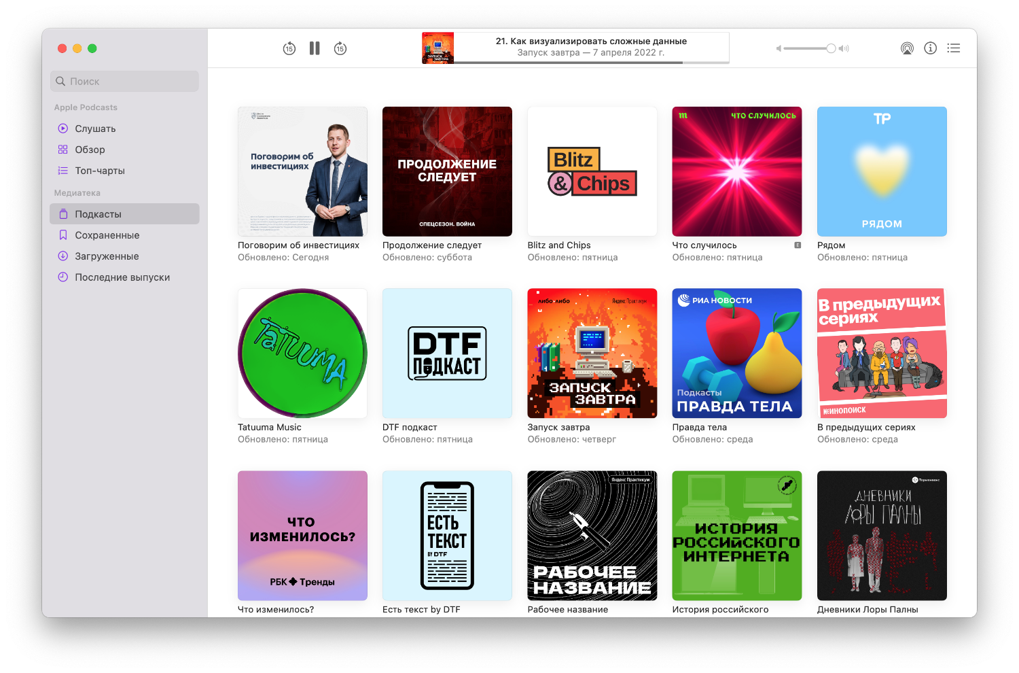Open Топ-чарты in the sidebar
Screen dimensions: 1019x673
tap(124, 171)
